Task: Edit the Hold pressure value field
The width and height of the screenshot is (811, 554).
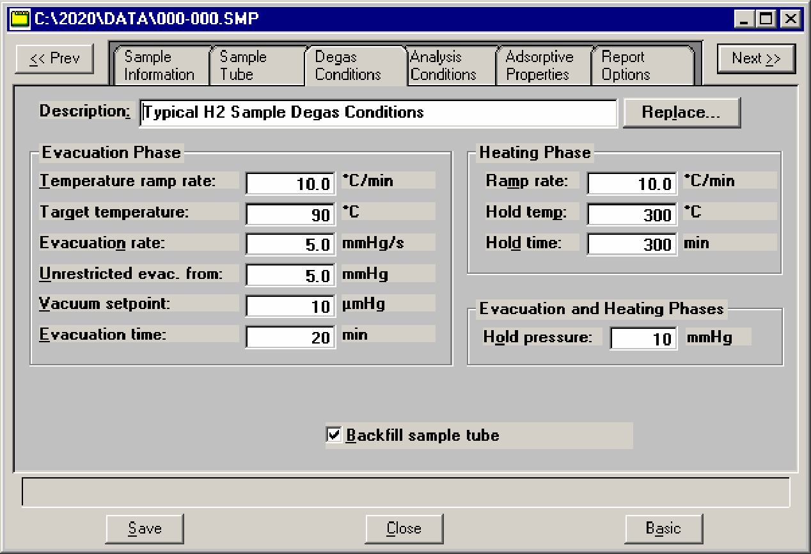Action: (643, 338)
